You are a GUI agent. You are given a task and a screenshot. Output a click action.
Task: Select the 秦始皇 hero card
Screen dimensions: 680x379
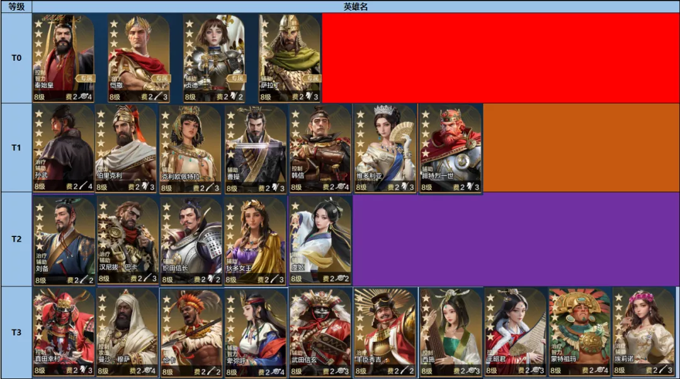tap(64, 58)
